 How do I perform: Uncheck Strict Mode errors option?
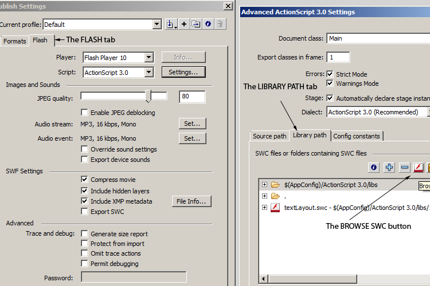tap(330, 74)
